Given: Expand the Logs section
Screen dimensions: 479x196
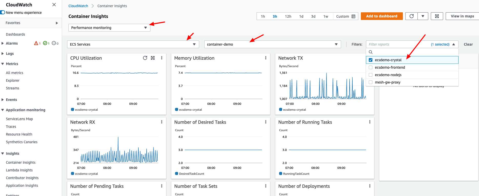Looking at the screenshot, I should coord(3,54).
